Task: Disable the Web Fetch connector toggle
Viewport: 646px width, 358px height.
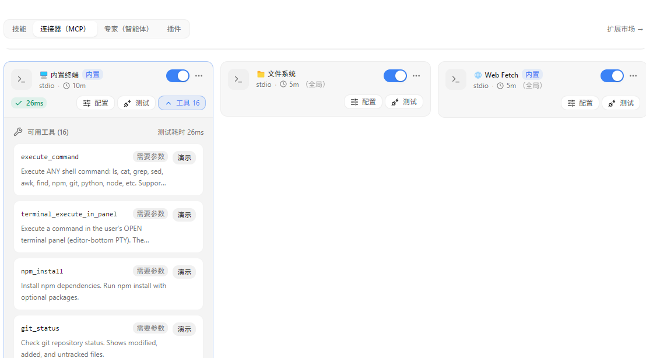Action: pos(612,76)
